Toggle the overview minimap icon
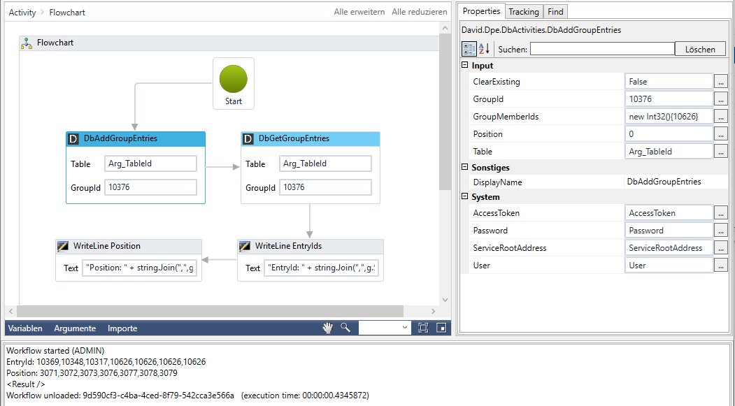The width and height of the screenshot is (735, 406). (x=441, y=328)
